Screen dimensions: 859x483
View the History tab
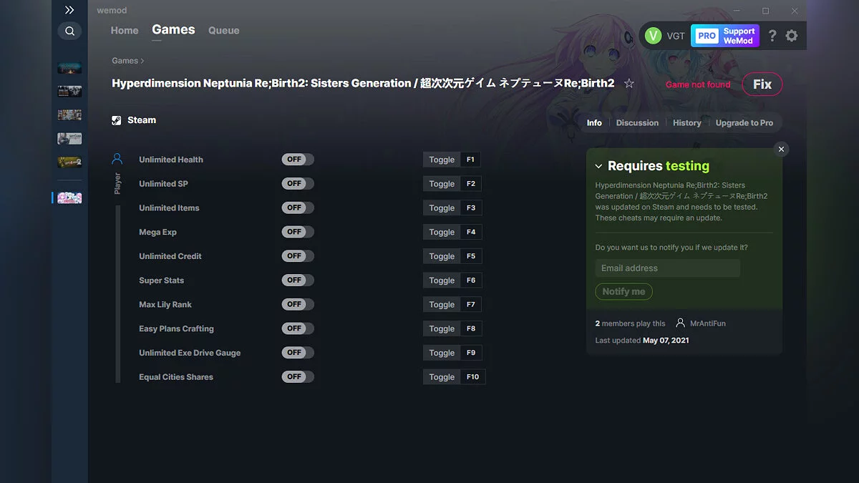687,123
